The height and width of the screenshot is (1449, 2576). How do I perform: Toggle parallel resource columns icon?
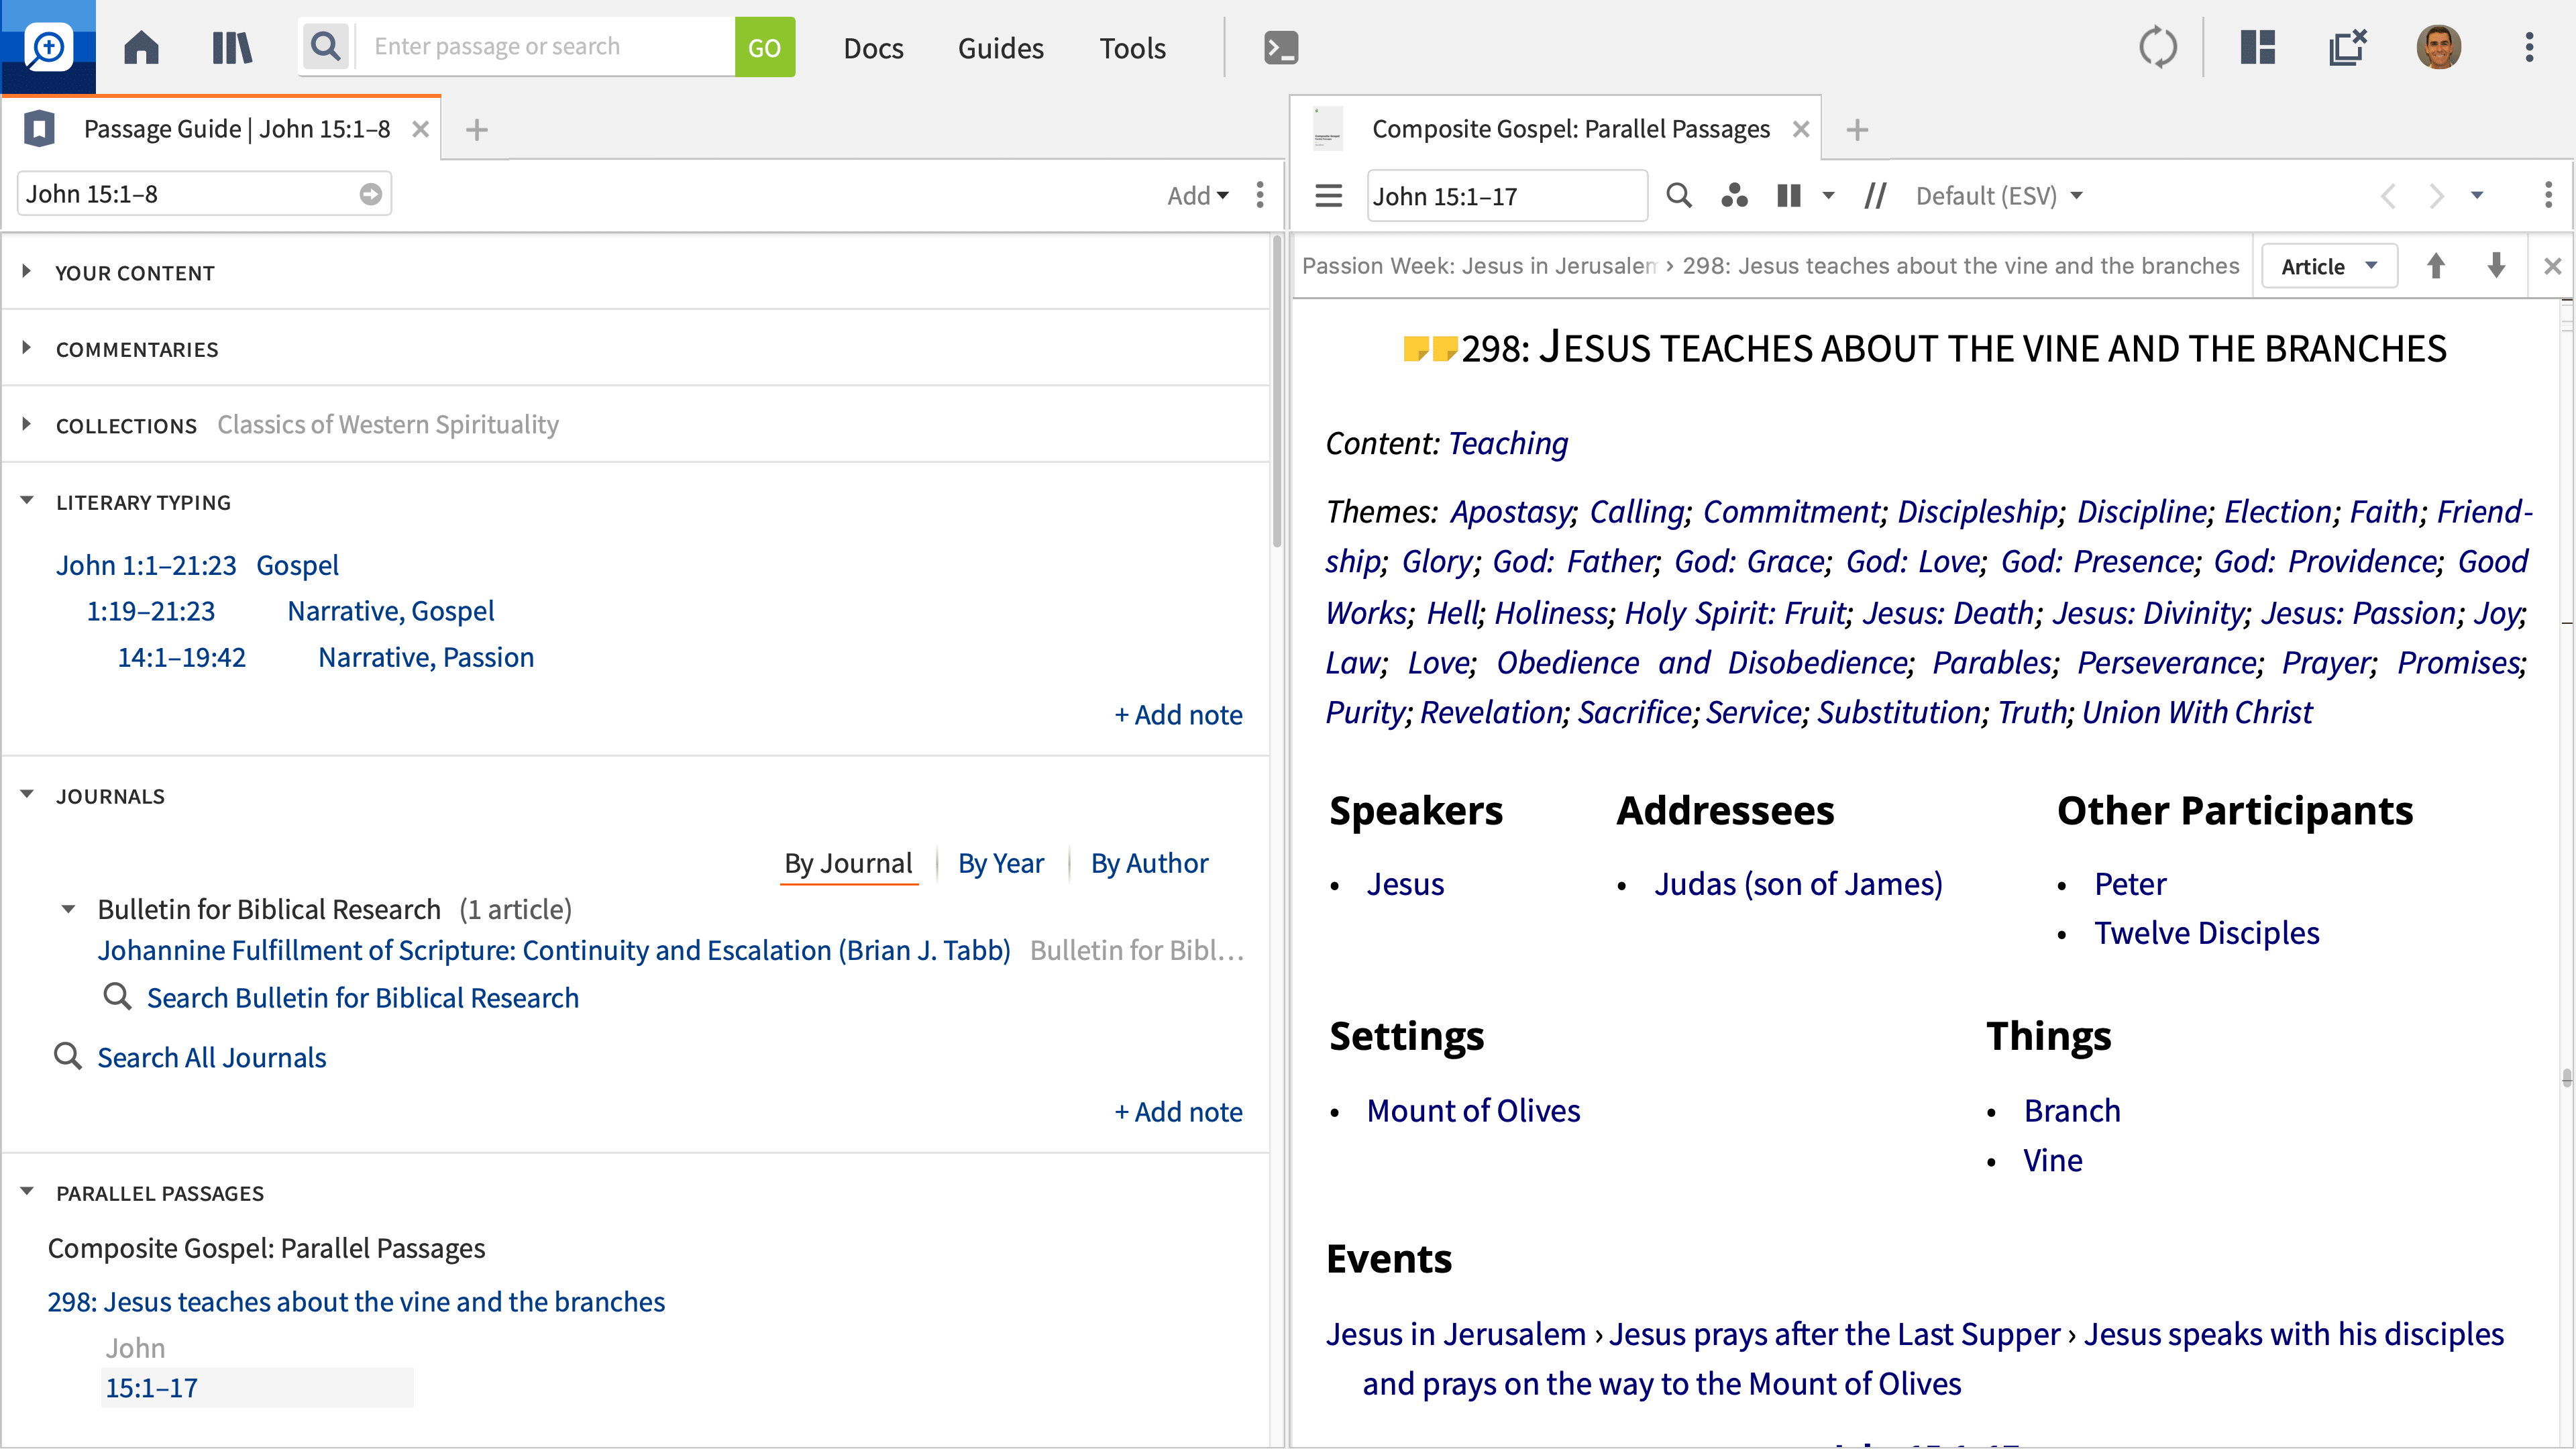point(1789,195)
